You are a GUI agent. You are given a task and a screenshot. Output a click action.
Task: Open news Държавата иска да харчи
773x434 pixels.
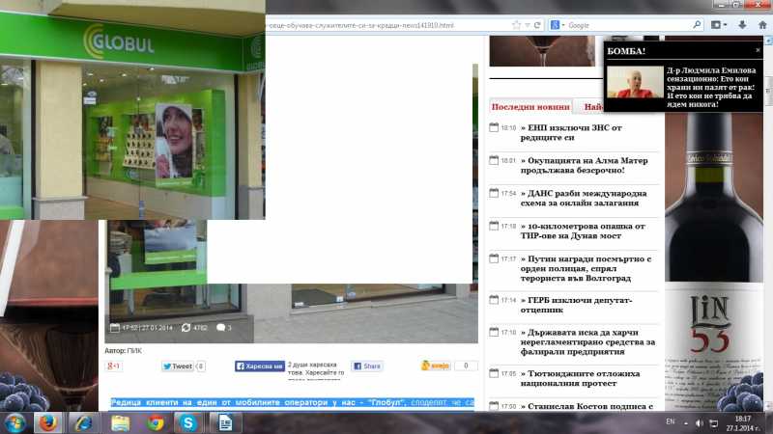(587, 342)
